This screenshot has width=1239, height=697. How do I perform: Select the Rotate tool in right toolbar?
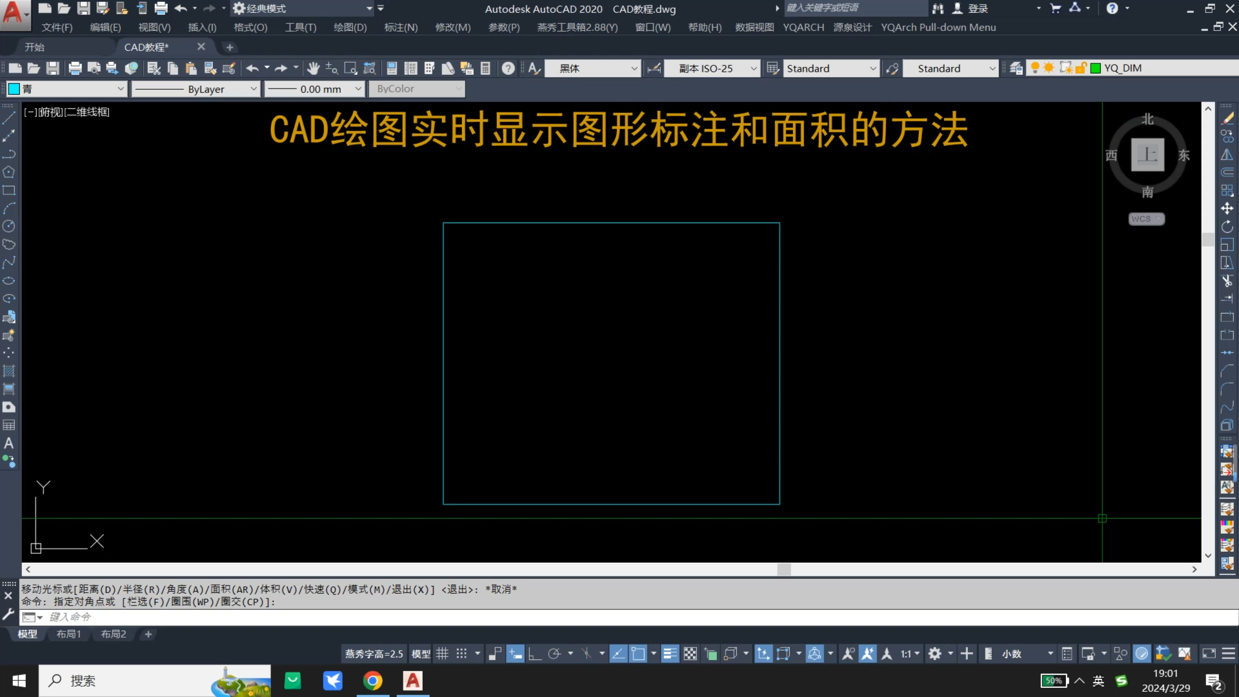click(1227, 227)
